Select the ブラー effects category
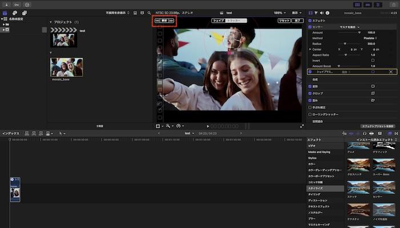The width and height of the screenshot is (400, 228). [x=312, y=218]
